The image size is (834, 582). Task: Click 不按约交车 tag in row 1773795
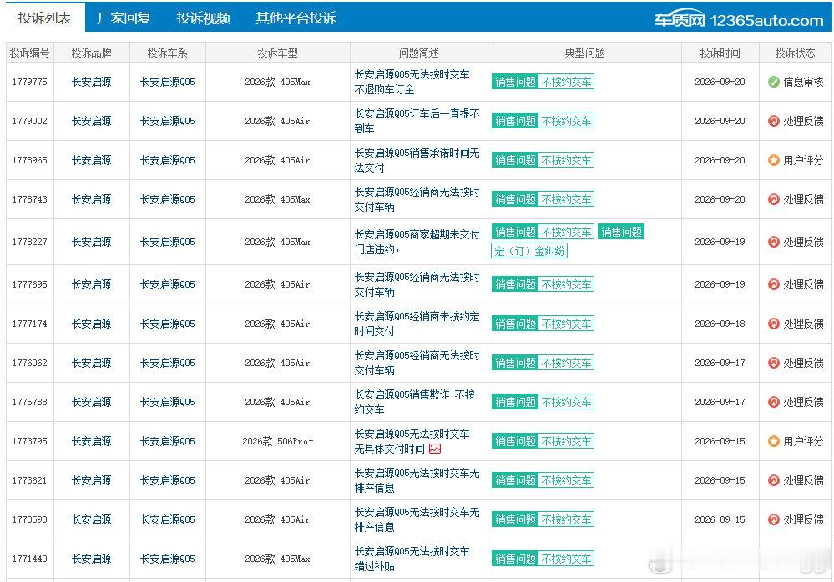(x=566, y=441)
